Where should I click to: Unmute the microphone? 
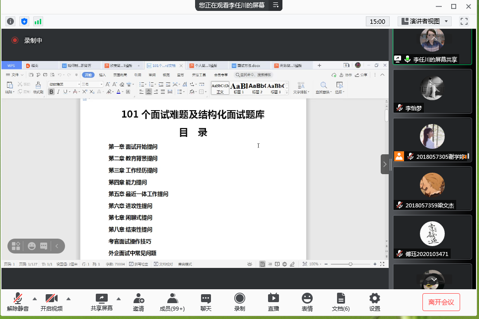pyautogui.click(x=18, y=299)
